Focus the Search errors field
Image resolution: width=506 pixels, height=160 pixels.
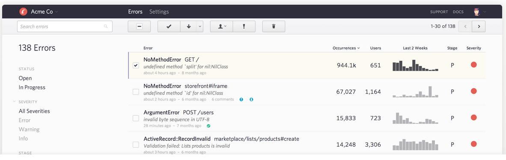click(x=65, y=27)
